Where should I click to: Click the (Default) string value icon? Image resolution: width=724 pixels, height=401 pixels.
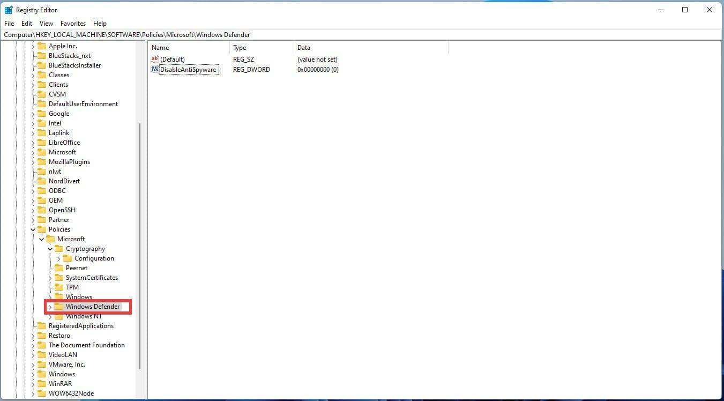tap(155, 59)
